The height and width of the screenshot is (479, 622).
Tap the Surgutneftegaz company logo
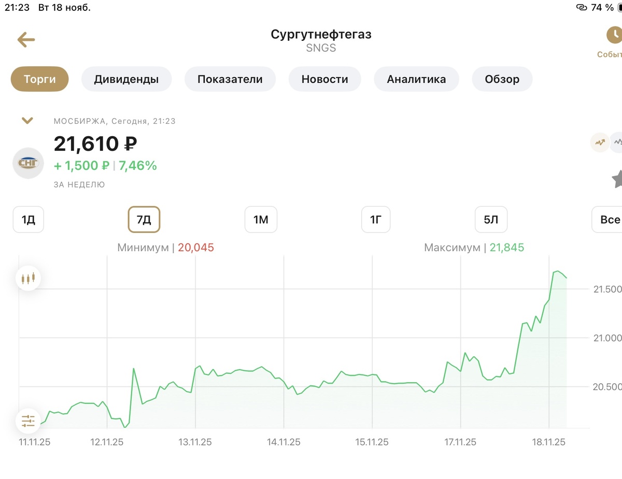[x=28, y=163]
